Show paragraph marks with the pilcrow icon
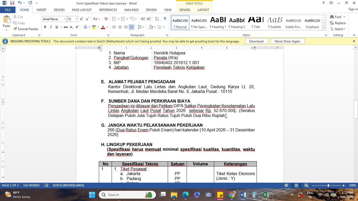Image resolution: width=358 pixels, height=201 pixels. click(165, 19)
